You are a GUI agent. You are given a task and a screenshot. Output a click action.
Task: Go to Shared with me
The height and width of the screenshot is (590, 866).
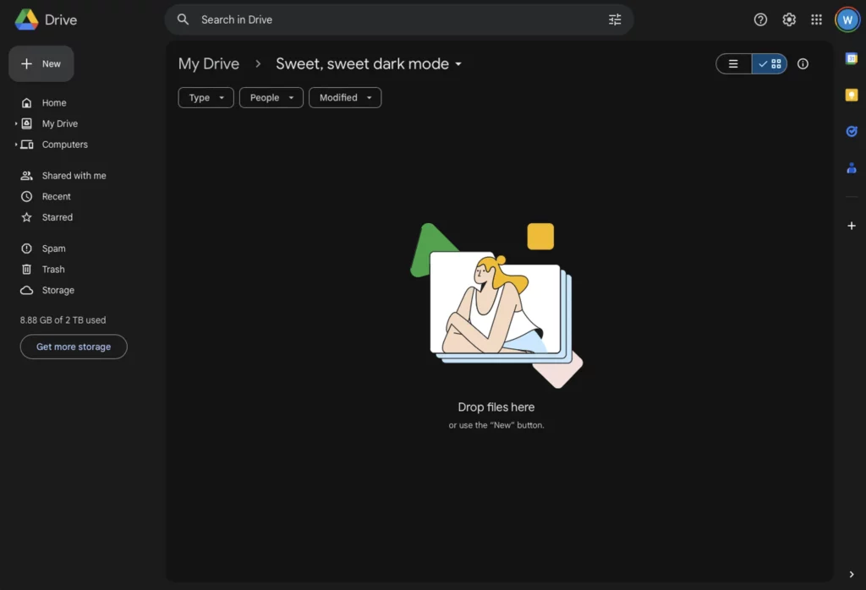(x=74, y=176)
